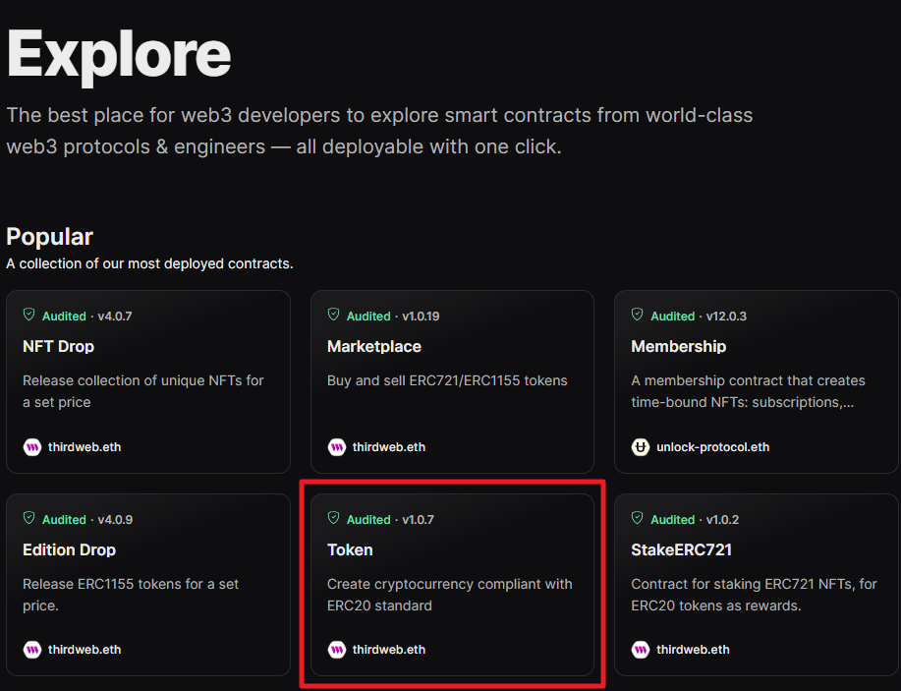Click the Audited shield icon on Membership card
Viewport: 901px width, 691px height.
coord(638,315)
